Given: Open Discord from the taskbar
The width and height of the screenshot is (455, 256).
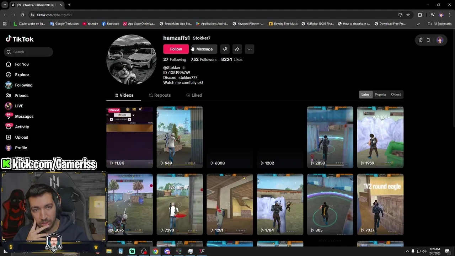Looking at the screenshot, I should tap(167, 251).
